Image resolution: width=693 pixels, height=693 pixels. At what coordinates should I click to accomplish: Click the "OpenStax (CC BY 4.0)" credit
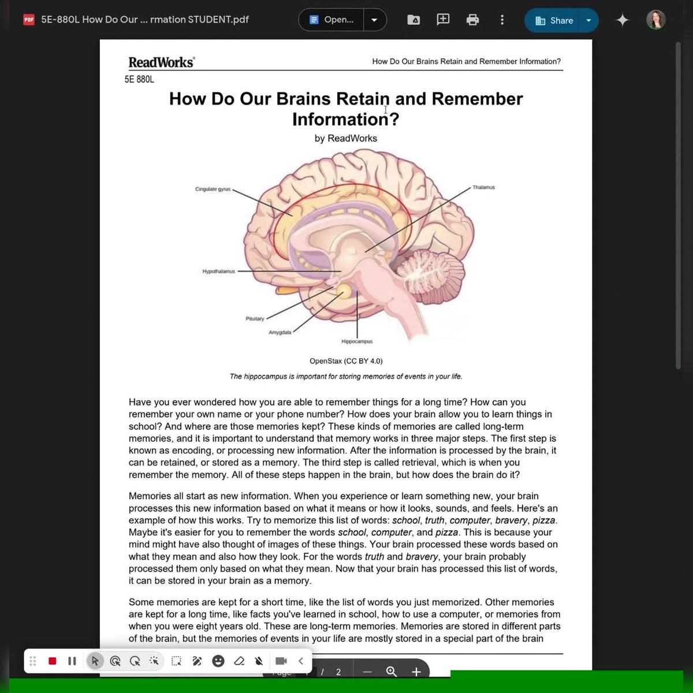[346, 361]
